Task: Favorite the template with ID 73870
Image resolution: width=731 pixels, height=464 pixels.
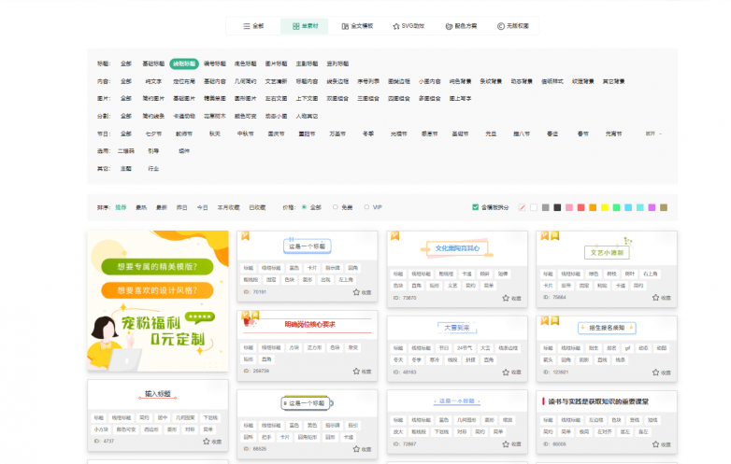Action: click(506, 298)
